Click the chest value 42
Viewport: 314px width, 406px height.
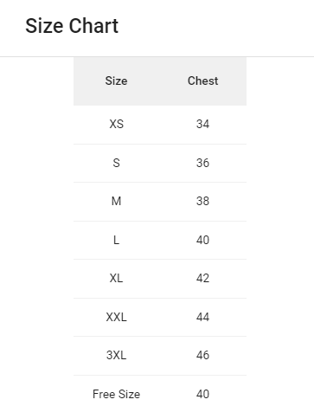202,278
